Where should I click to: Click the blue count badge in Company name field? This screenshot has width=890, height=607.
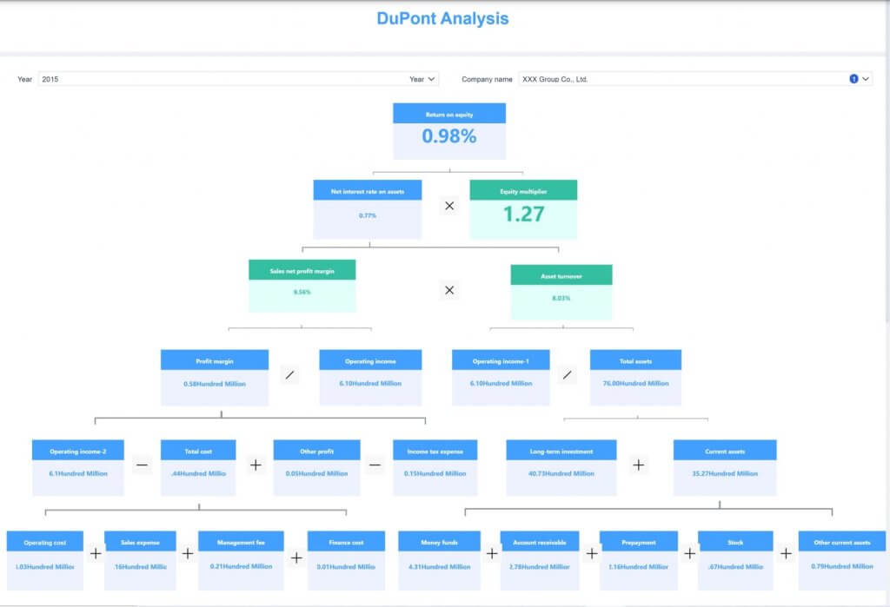coord(853,79)
